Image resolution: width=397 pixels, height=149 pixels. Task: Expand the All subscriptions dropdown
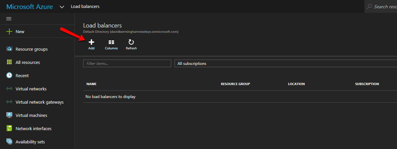285,64
